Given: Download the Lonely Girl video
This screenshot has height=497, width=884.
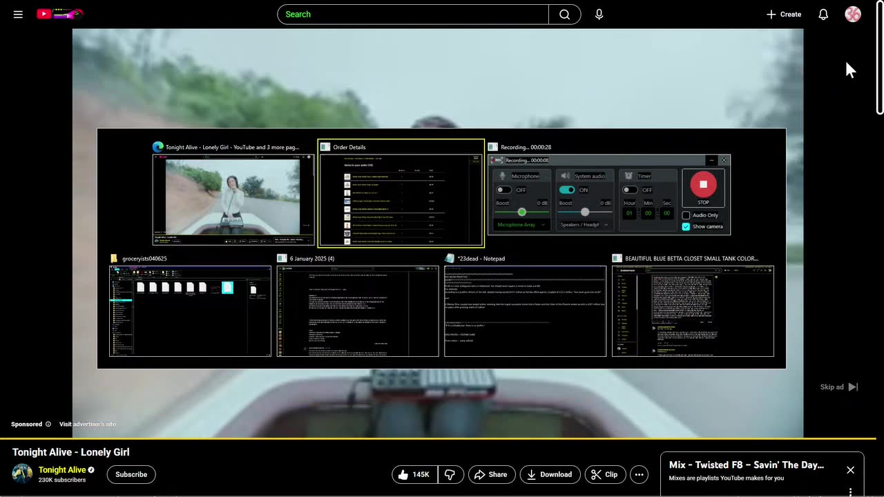Looking at the screenshot, I should coord(550,474).
